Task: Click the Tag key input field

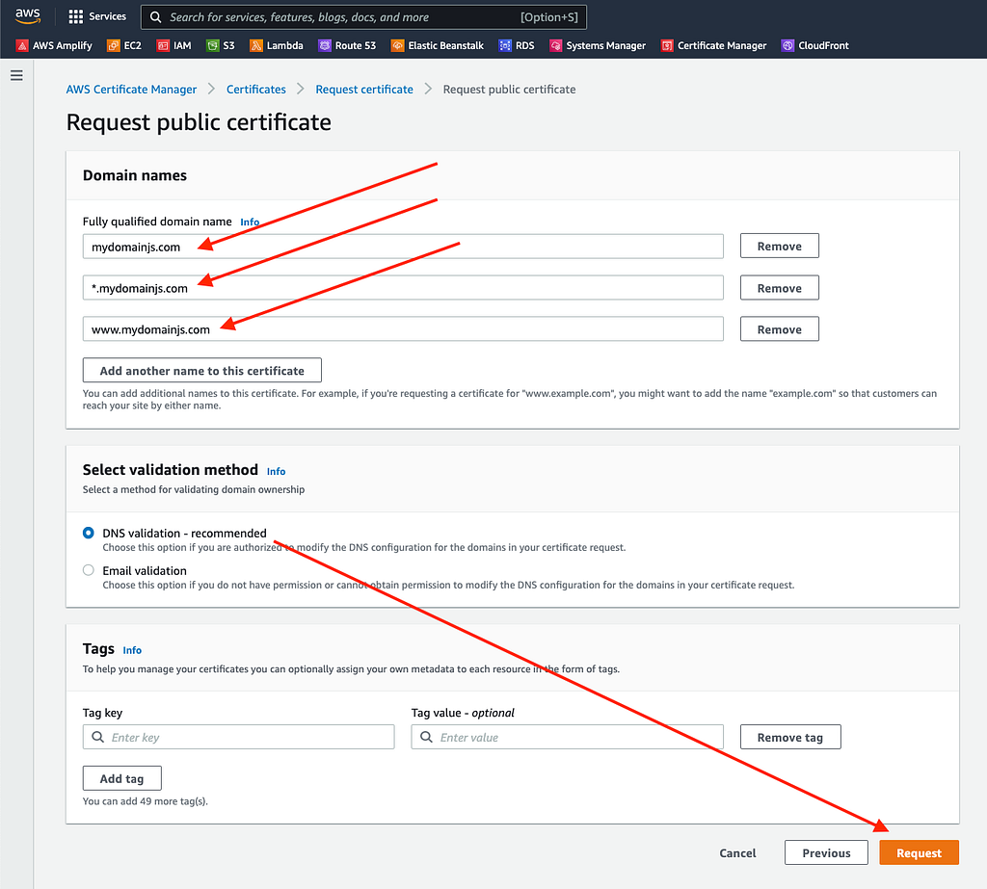Action: pos(238,737)
